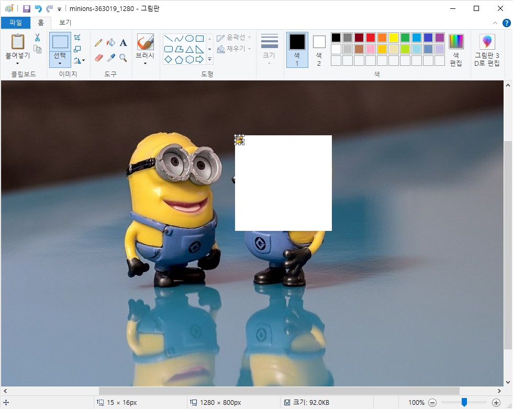The image size is (513, 409).
Task: Click the Redo arrow in title bar
Action: point(49,8)
